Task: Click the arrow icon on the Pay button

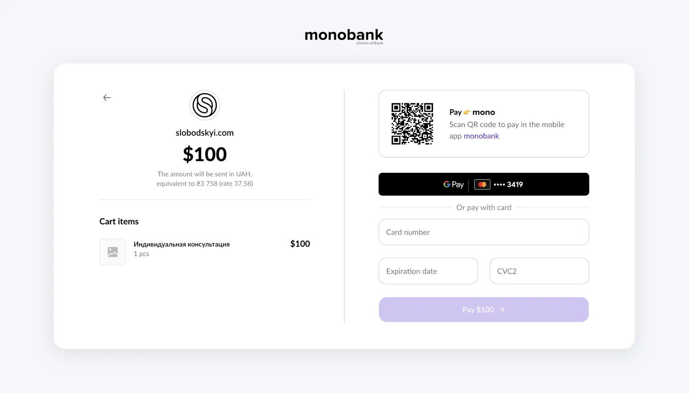Action: click(x=502, y=309)
